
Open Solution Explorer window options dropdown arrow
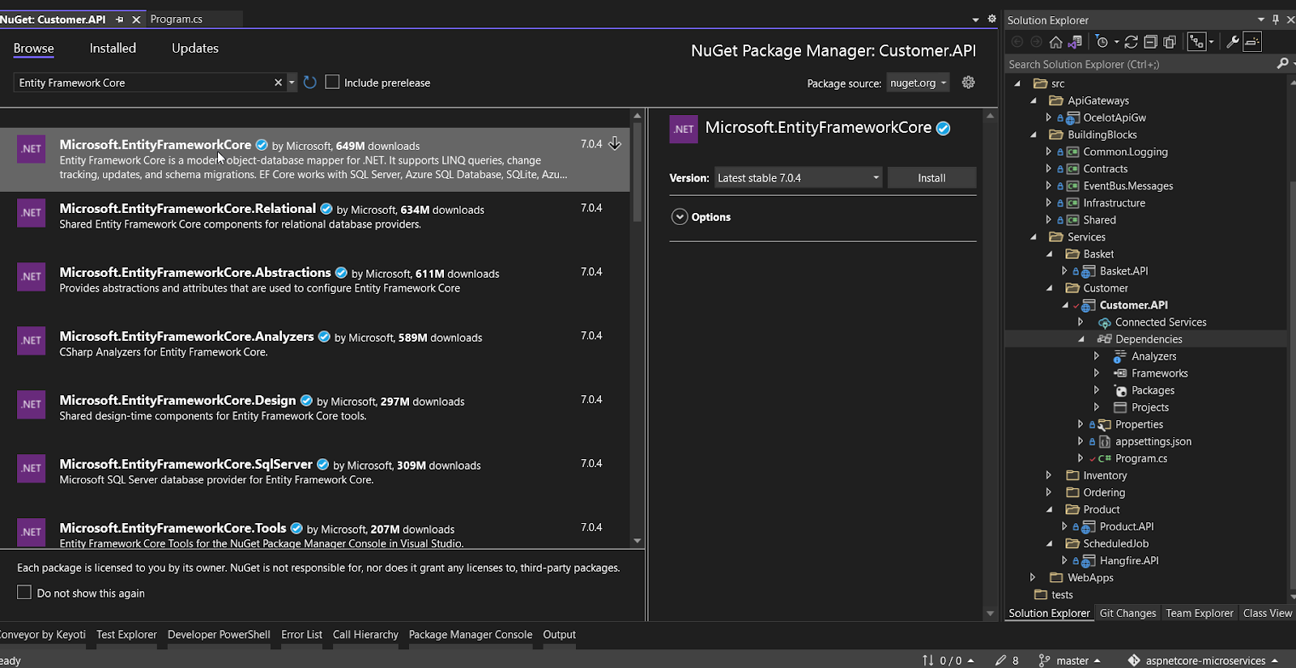point(1261,19)
